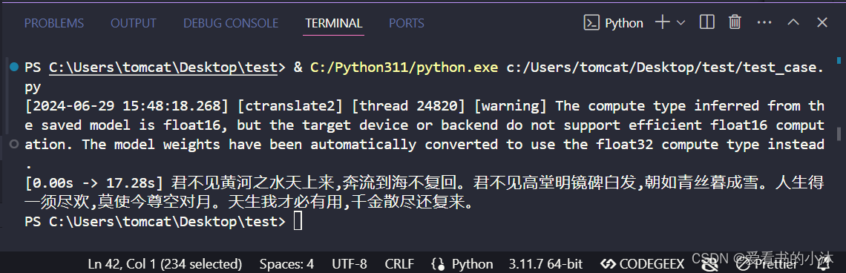Select the 3.11.7 64-bit Python interpreter button
The image size is (846, 273).
click(545, 264)
